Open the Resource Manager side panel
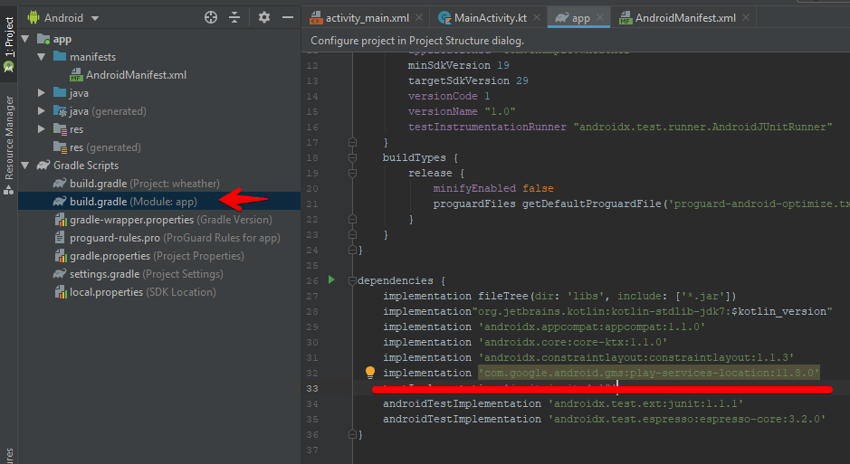Screen dimensions: 850x464 [9, 137]
